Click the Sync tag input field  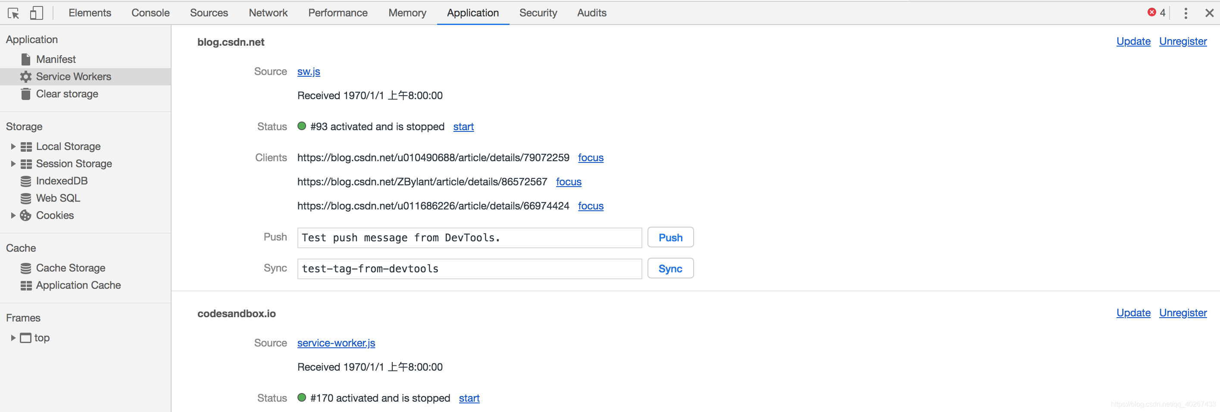[469, 269]
